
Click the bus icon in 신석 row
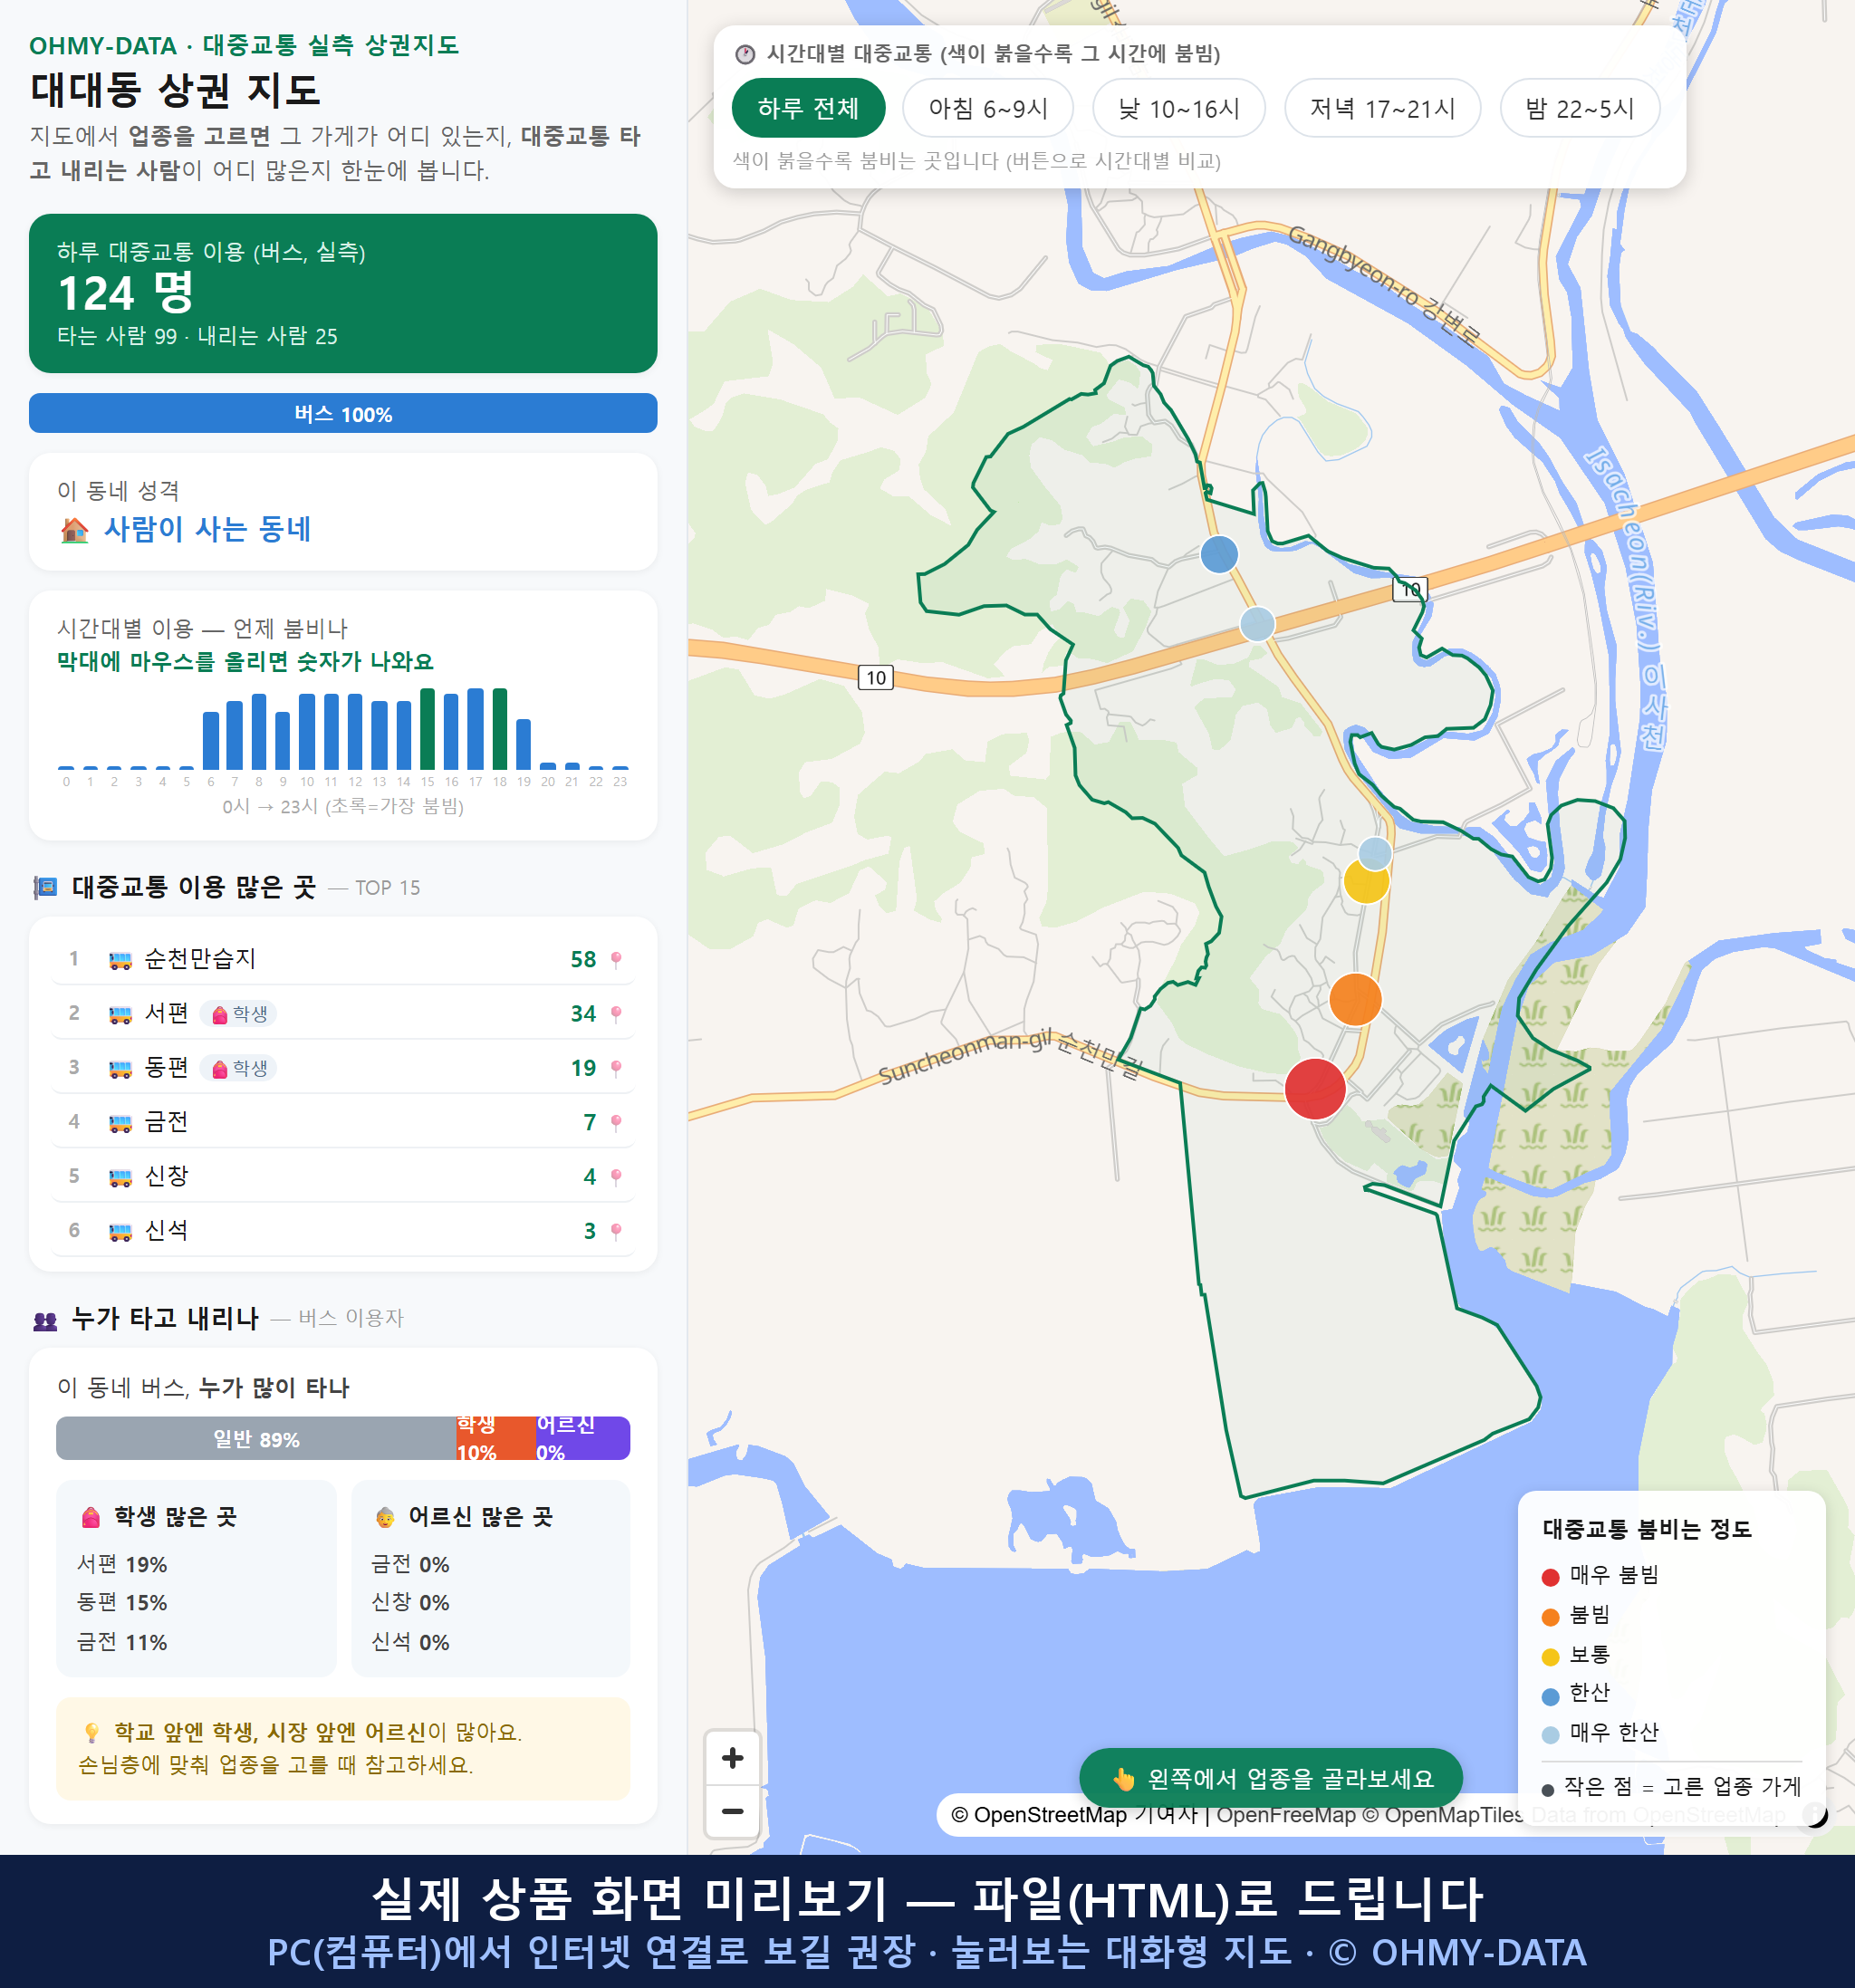[120, 1232]
